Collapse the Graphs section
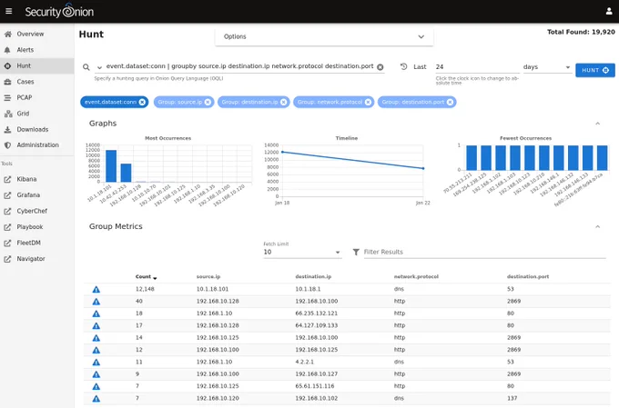619x408 pixels. (x=598, y=124)
